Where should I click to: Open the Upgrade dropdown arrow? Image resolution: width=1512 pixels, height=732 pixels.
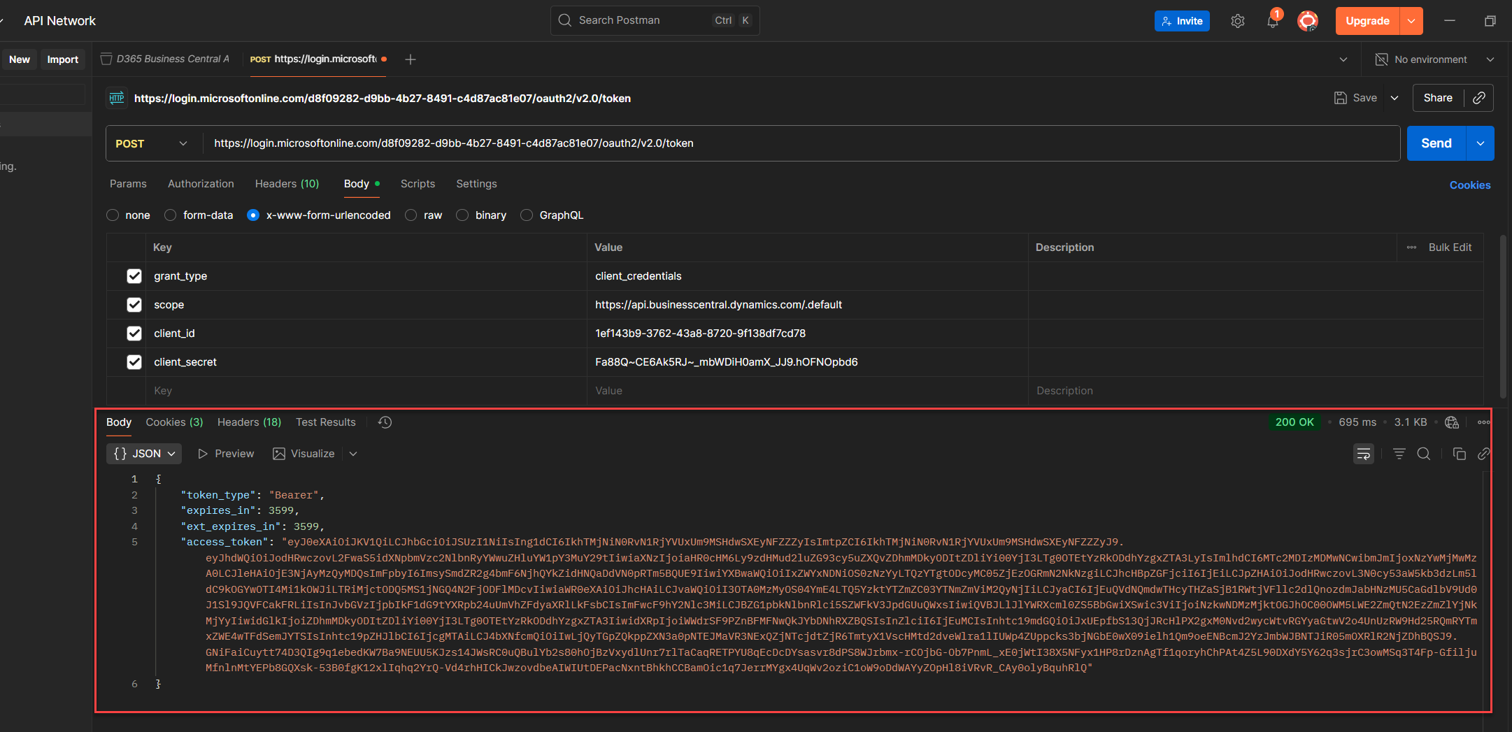click(x=1411, y=21)
